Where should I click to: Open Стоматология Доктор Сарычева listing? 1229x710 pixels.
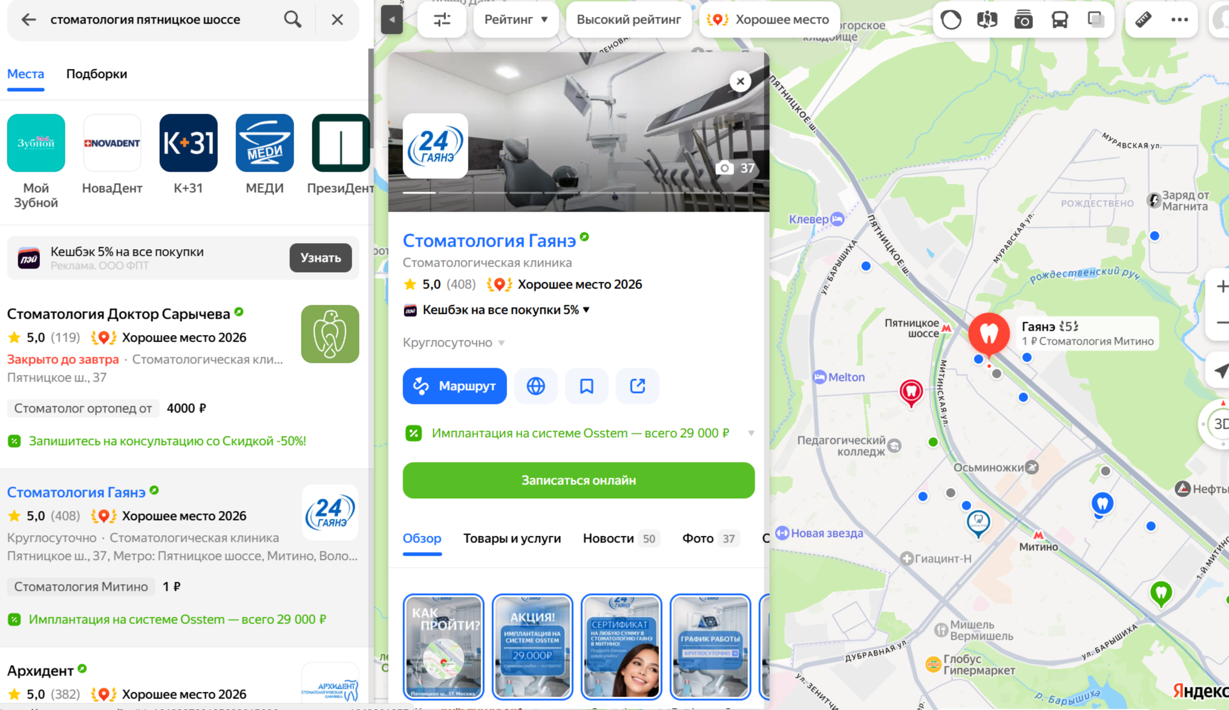pos(119,314)
